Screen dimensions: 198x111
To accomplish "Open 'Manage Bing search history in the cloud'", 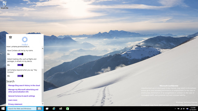I will point(24,85).
